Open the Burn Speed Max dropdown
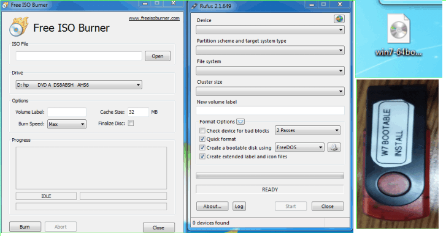Image resolution: width=446 pixels, height=236 pixels. click(x=66, y=124)
